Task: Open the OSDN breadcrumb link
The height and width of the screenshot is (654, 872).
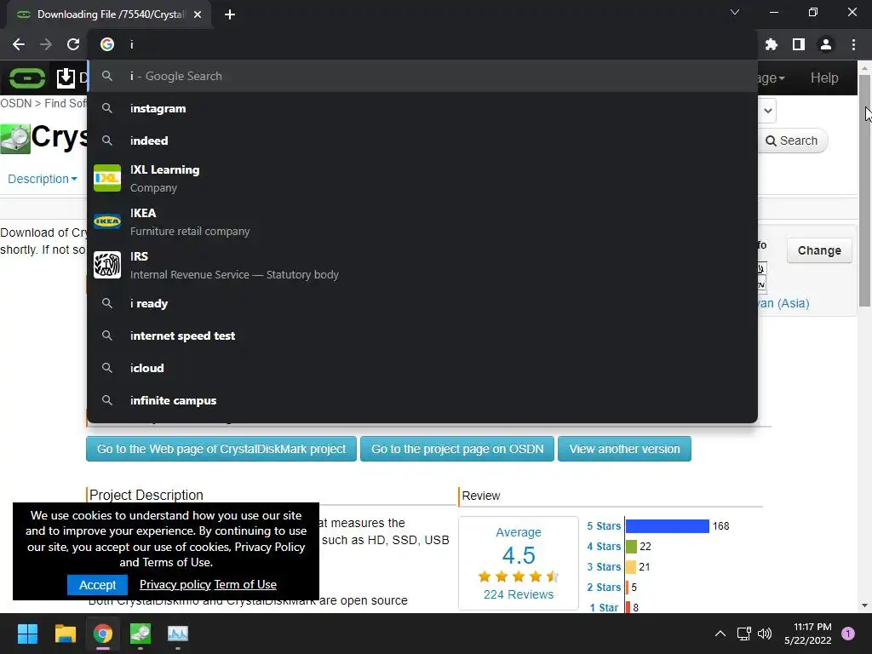Action: [x=15, y=103]
